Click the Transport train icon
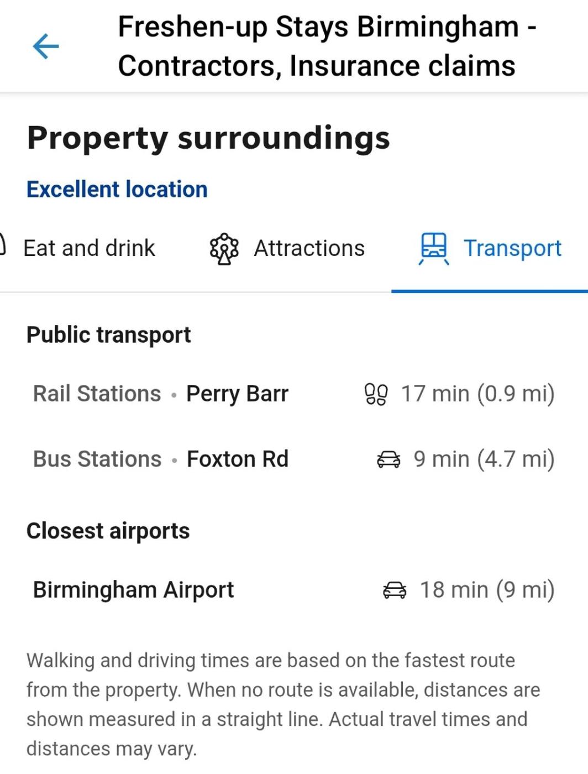This screenshot has height=774, width=588. click(434, 248)
